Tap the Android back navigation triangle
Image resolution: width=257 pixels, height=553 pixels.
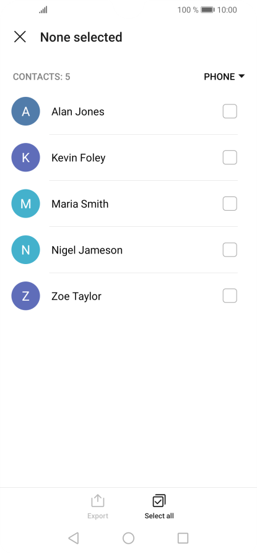(x=74, y=538)
